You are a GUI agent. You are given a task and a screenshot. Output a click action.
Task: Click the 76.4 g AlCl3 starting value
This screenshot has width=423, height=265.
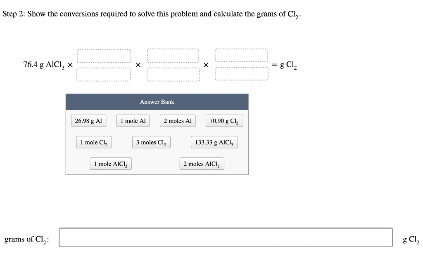pos(43,64)
